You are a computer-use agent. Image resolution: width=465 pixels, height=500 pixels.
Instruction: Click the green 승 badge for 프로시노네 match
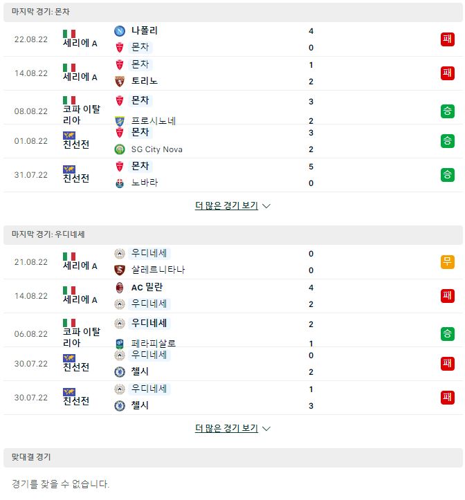coord(447,111)
